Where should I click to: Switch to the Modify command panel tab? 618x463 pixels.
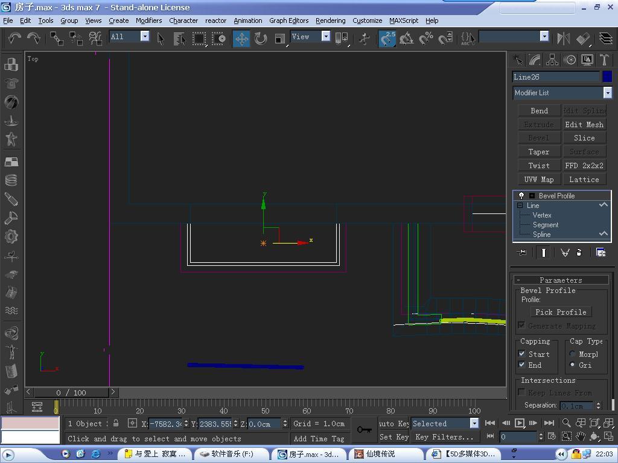coord(535,60)
